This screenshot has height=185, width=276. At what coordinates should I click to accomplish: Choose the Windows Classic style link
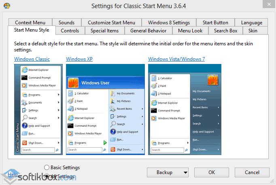coord(32,59)
